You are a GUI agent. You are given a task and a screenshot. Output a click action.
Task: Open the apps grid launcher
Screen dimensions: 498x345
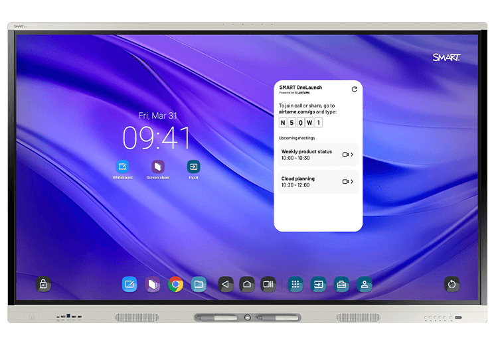click(x=295, y=284)
